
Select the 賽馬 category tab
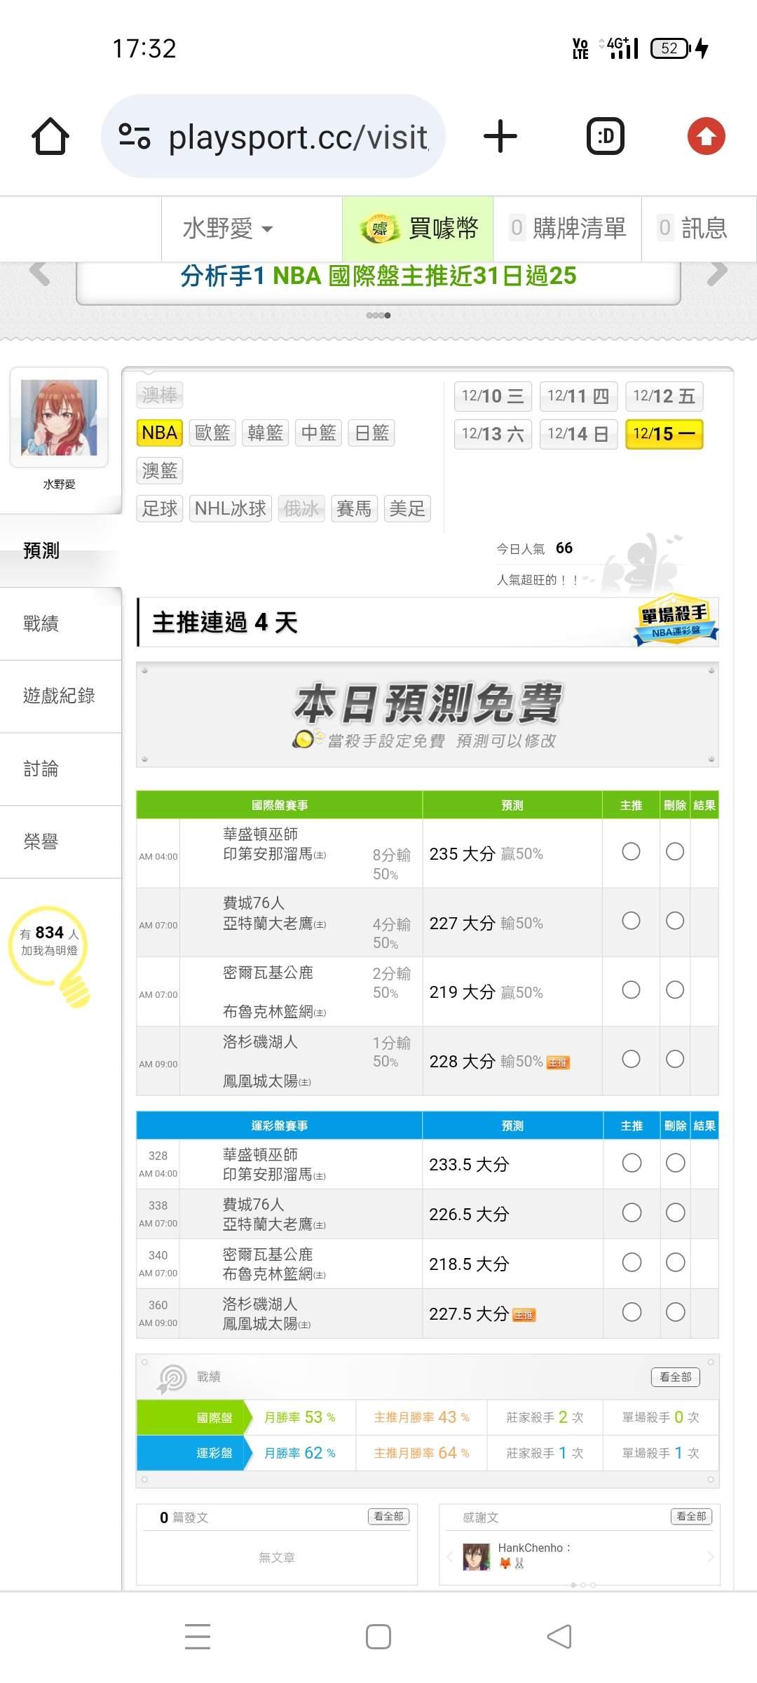coord(354,508)
